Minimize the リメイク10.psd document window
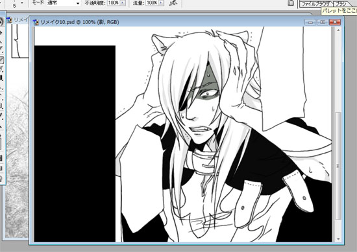The width and height of the screenshot is (357, 252). click(x=310, y=22)
